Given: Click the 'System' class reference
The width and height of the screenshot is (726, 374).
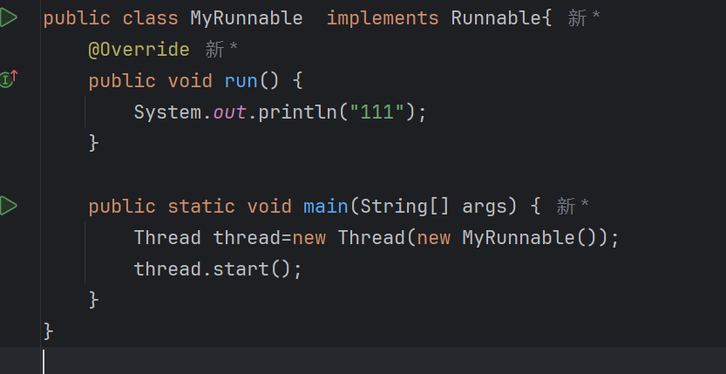Looking at the screenshot, I should (x=167, y=113).
